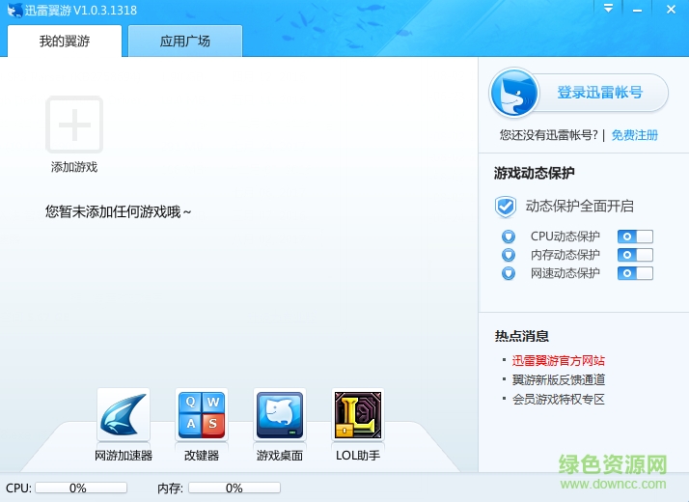Switch to the 我的翼游 tab
The width and height of the screenshot is (689, 502).
tap(65, 41)
